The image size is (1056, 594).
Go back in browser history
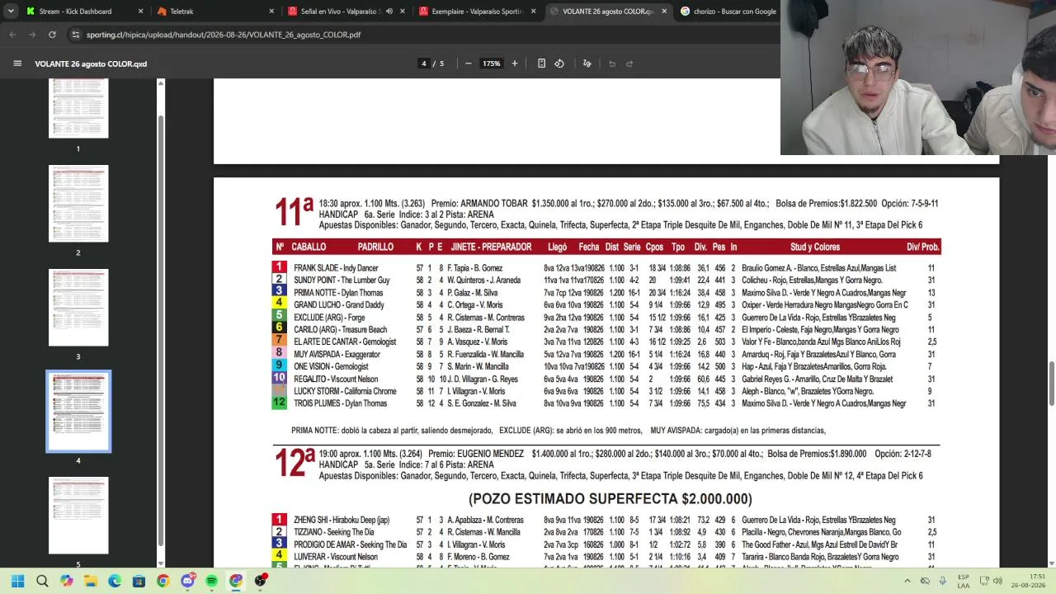coord(12,35)
